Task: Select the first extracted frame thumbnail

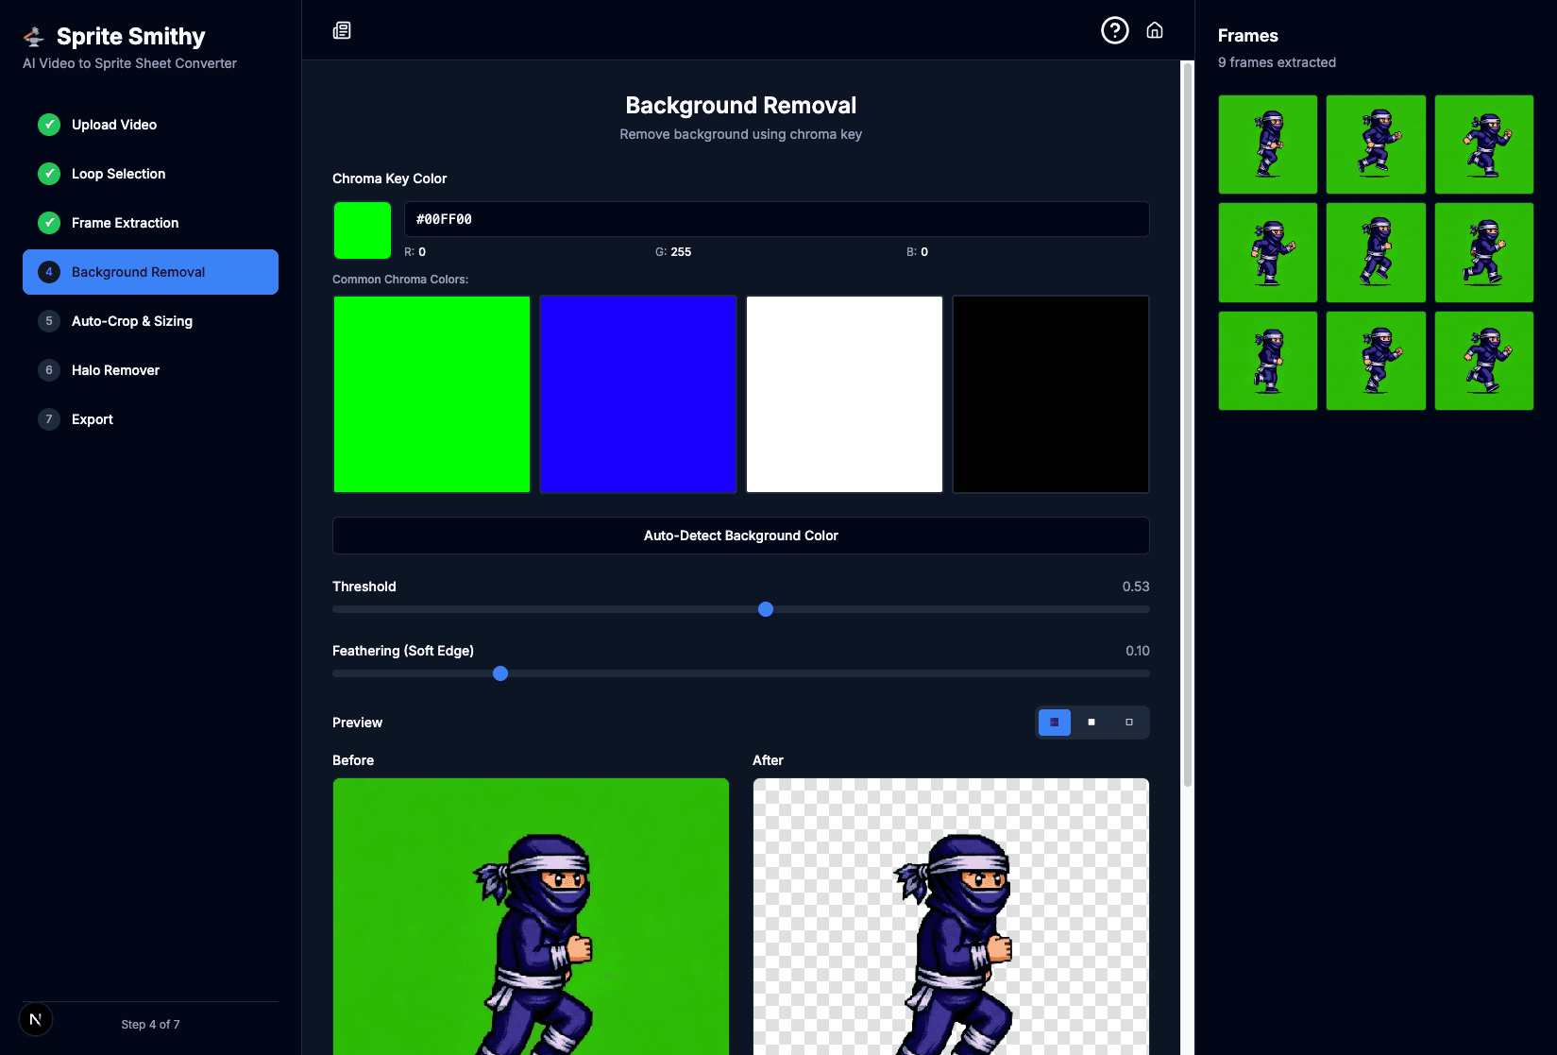Action: tap(1267, 145)
